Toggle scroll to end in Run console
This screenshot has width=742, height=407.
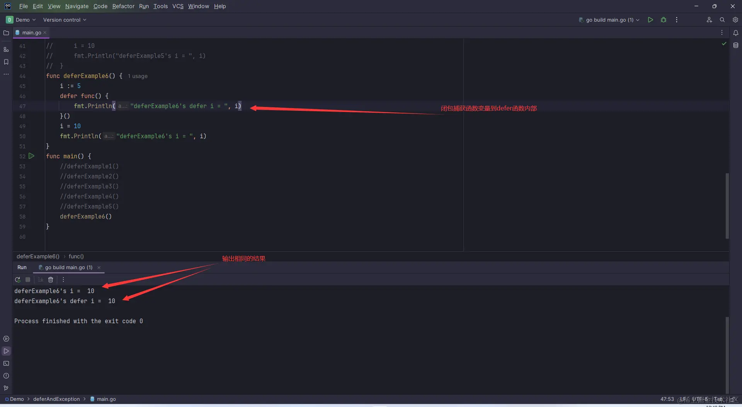[40, 280]
